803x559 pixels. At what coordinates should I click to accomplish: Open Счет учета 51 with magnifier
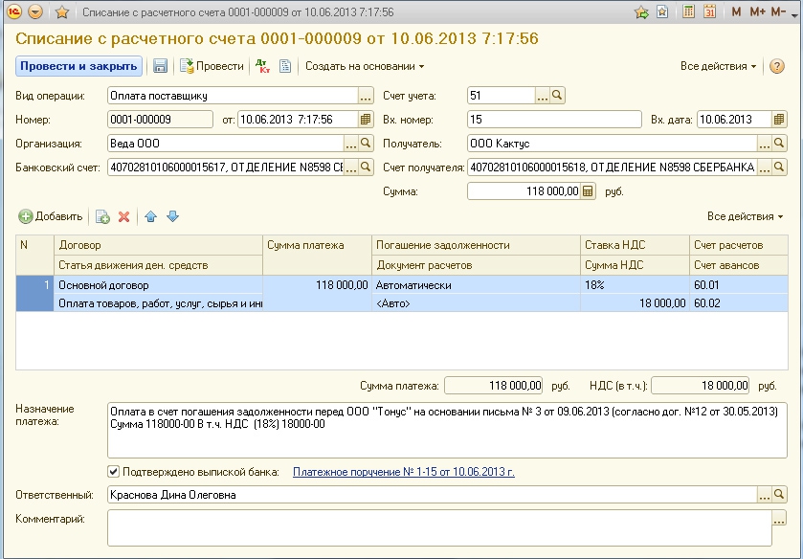pos(557,96)
